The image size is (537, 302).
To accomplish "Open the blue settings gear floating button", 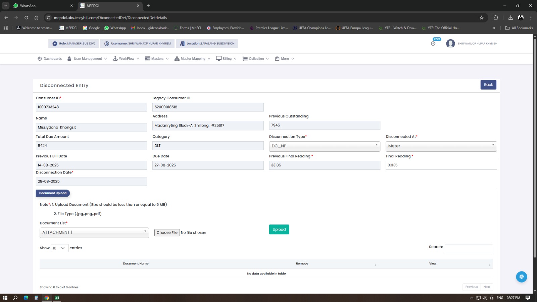I will [521, 277].
